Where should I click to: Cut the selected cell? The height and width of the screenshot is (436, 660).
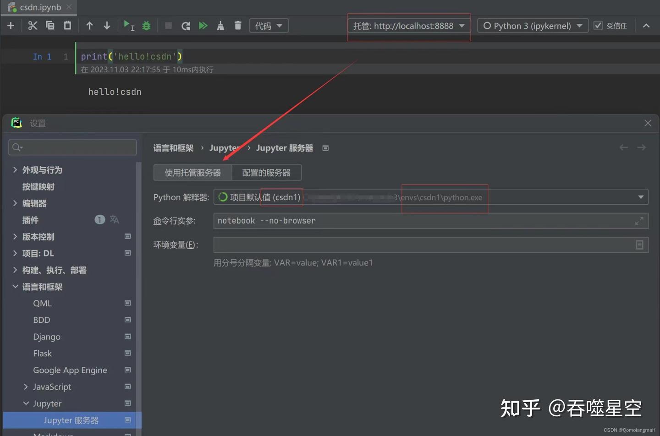[x=33, y=26]
